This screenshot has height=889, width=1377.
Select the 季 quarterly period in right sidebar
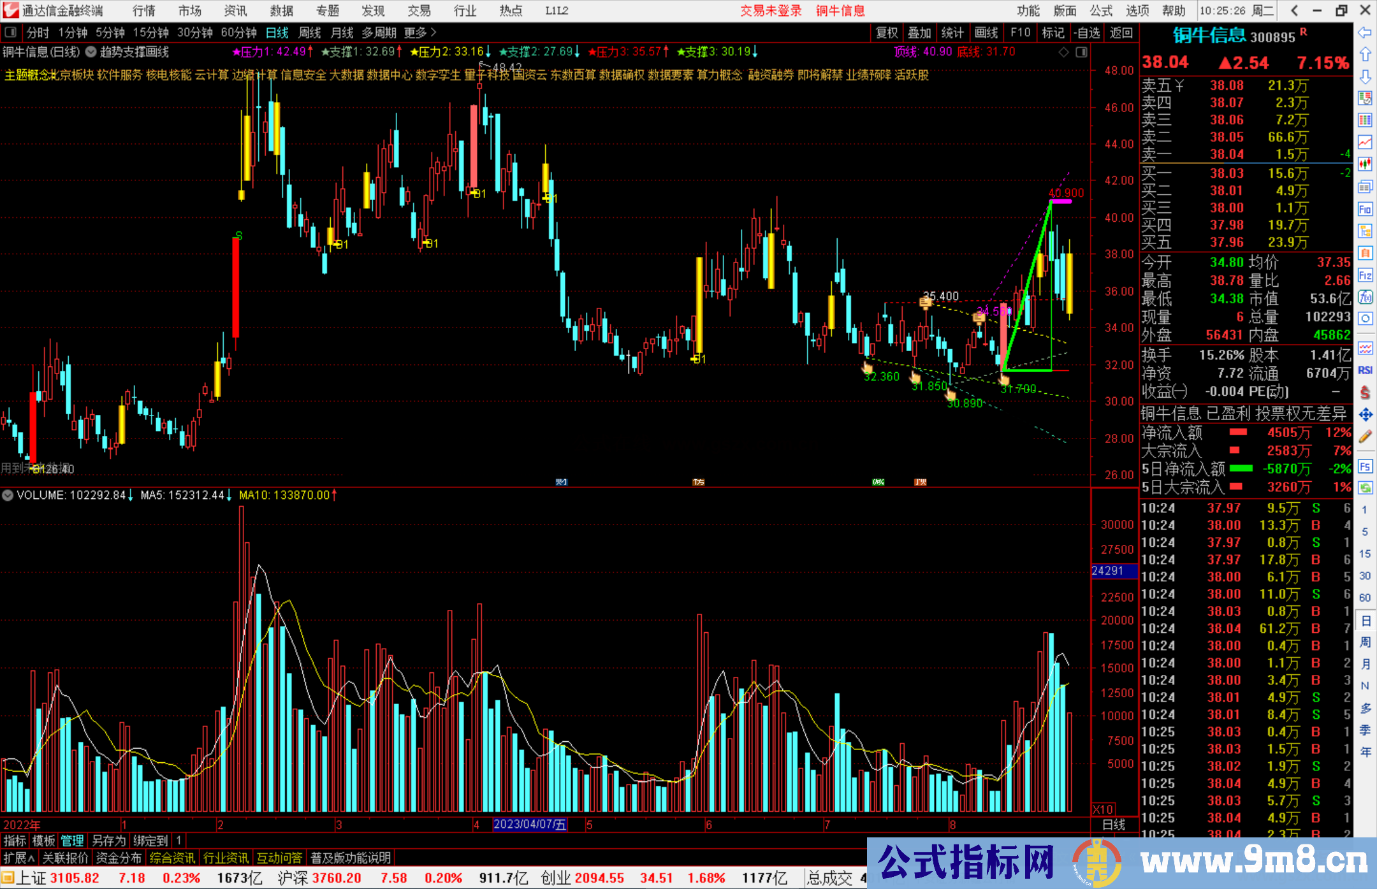point(1365,730)
